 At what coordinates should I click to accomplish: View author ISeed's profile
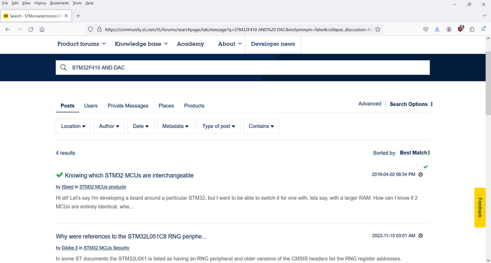[x=67, y=186]
